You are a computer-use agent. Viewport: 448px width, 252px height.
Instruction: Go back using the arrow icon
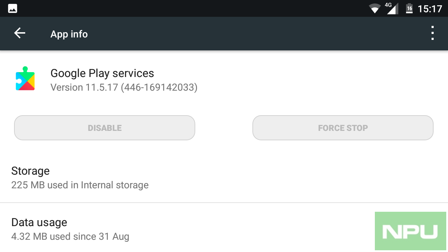20,34
